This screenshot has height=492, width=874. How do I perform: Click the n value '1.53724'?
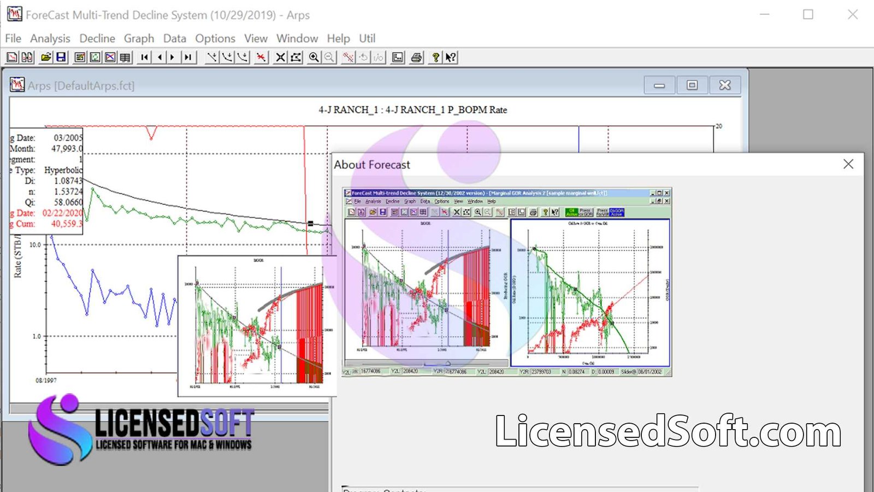(x=68, y=191)
